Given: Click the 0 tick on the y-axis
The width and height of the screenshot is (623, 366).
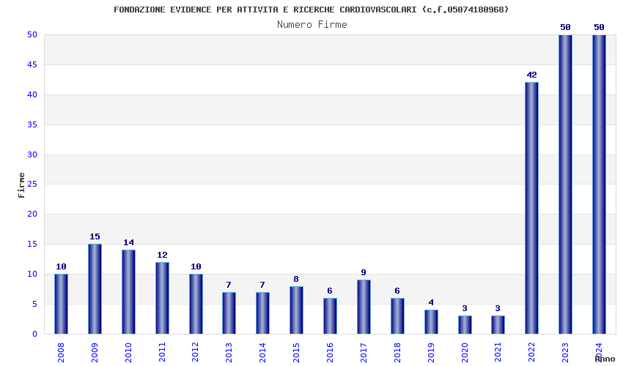Looking at the screenshot, I should click(x=35, y=335).
